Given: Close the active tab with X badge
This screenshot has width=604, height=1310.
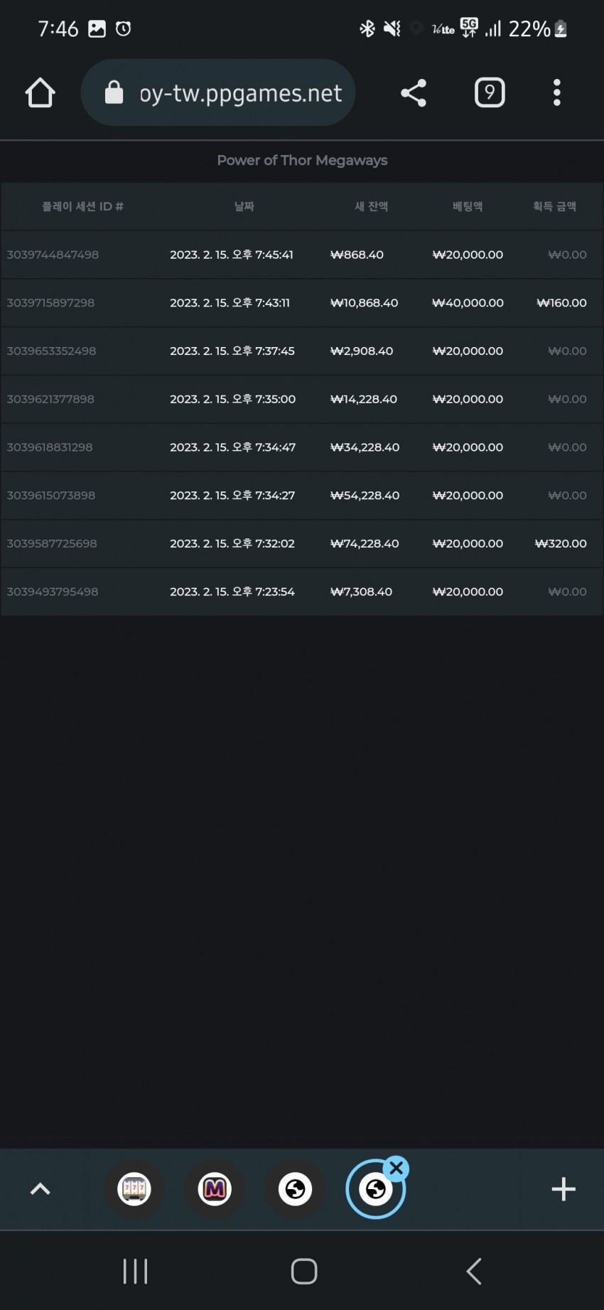Looking at the screenshot, I should coord(397,1168).
